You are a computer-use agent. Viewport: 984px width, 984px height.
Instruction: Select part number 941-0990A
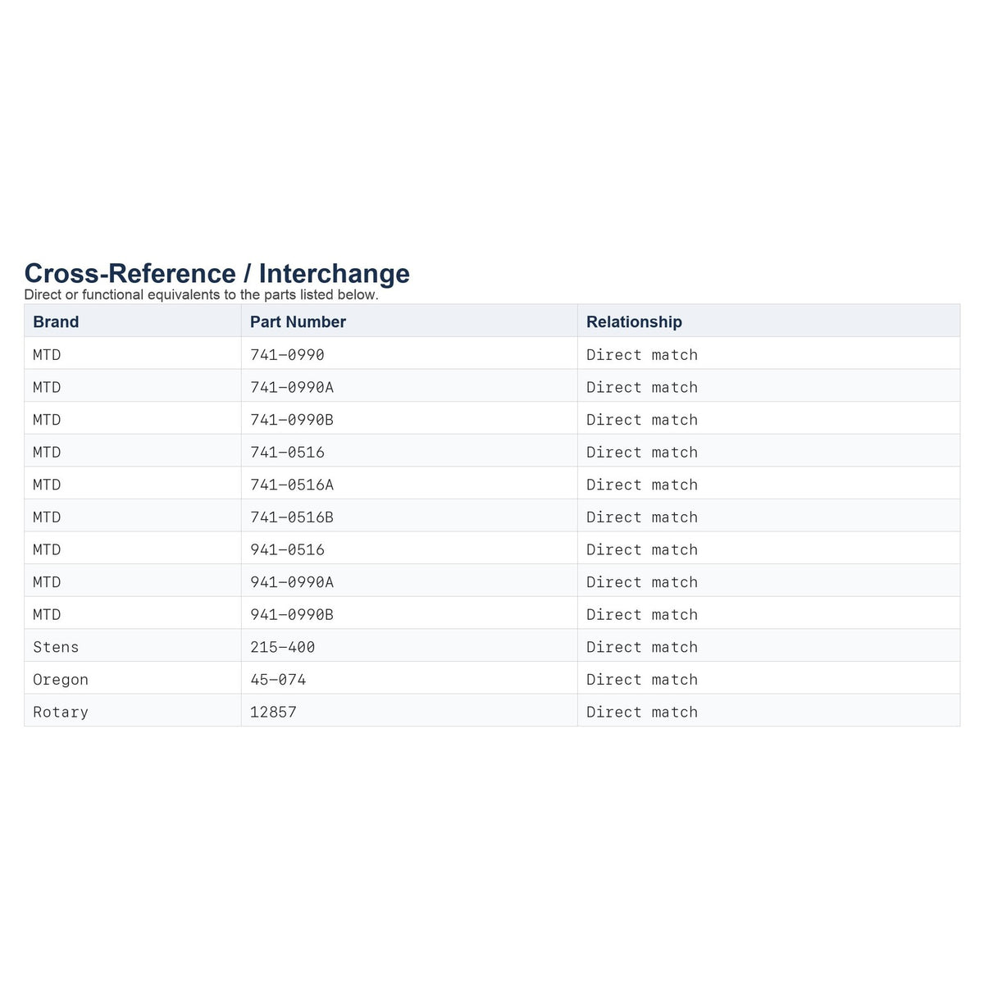coord(292,582)
